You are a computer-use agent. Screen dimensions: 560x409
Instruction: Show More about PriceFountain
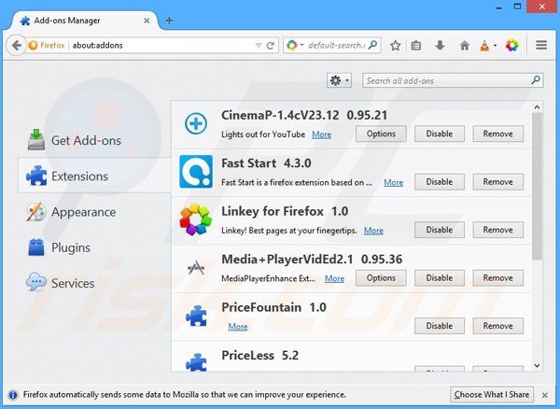click(238, 327)
